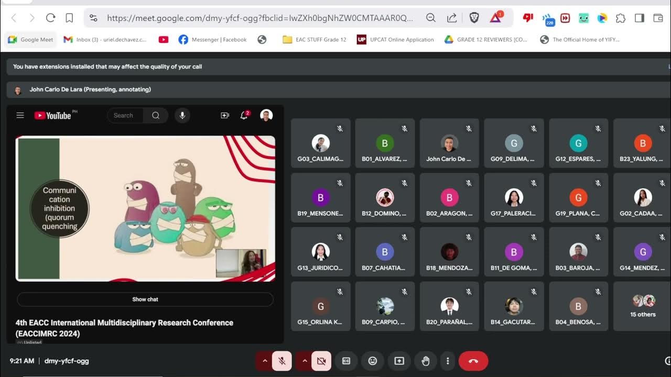
Task: Select the G17_PALERACI participant tile
Action: tap(514, 197)
